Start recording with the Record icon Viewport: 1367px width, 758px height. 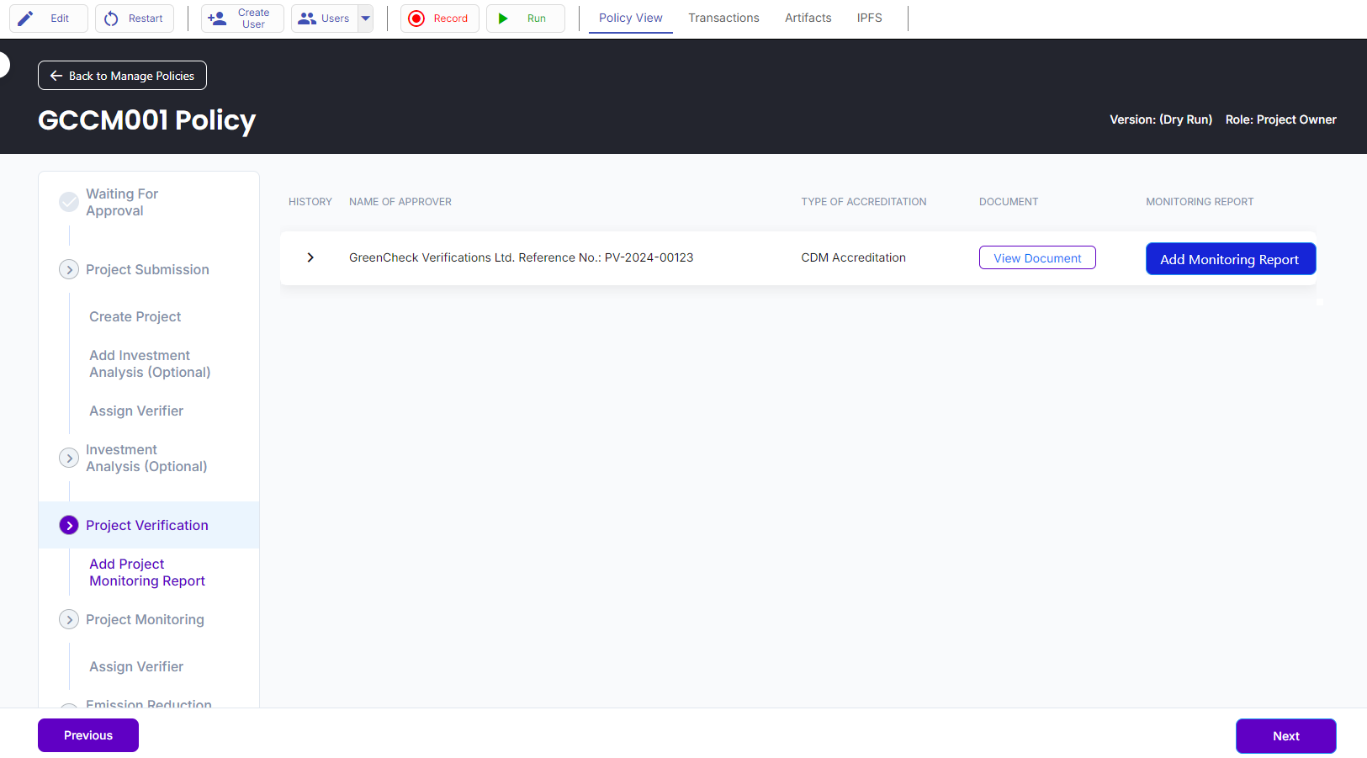click(416, 19)
